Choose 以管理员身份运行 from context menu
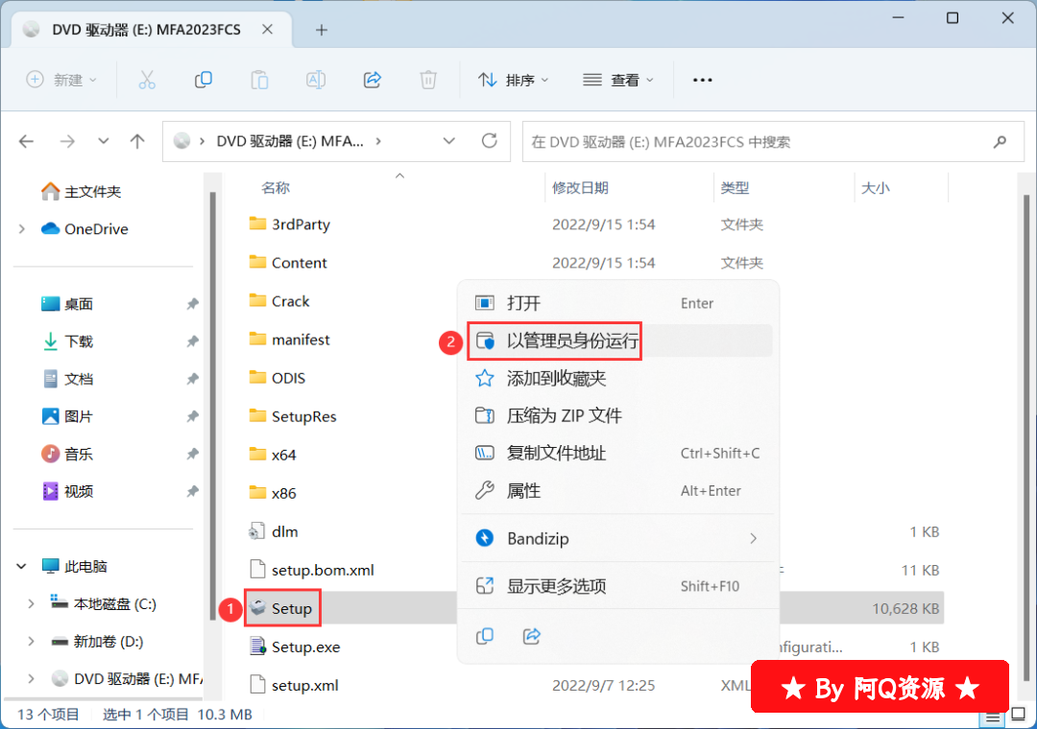 [x=618, y=341]
